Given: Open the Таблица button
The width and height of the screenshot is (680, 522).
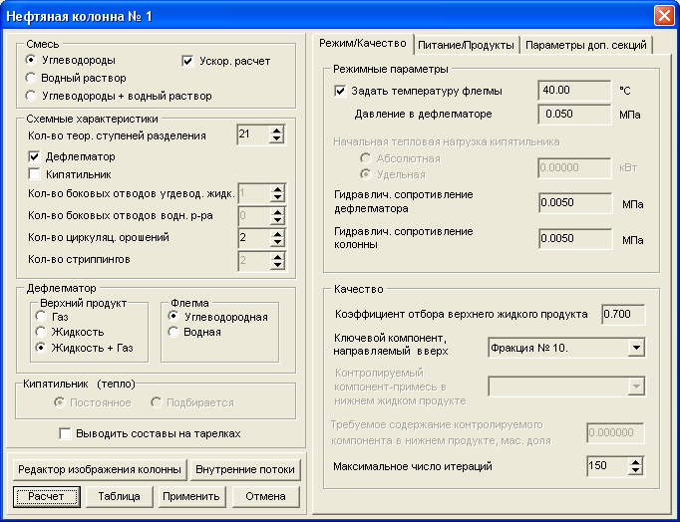Looking at the screenshot, I should (120, 496).
